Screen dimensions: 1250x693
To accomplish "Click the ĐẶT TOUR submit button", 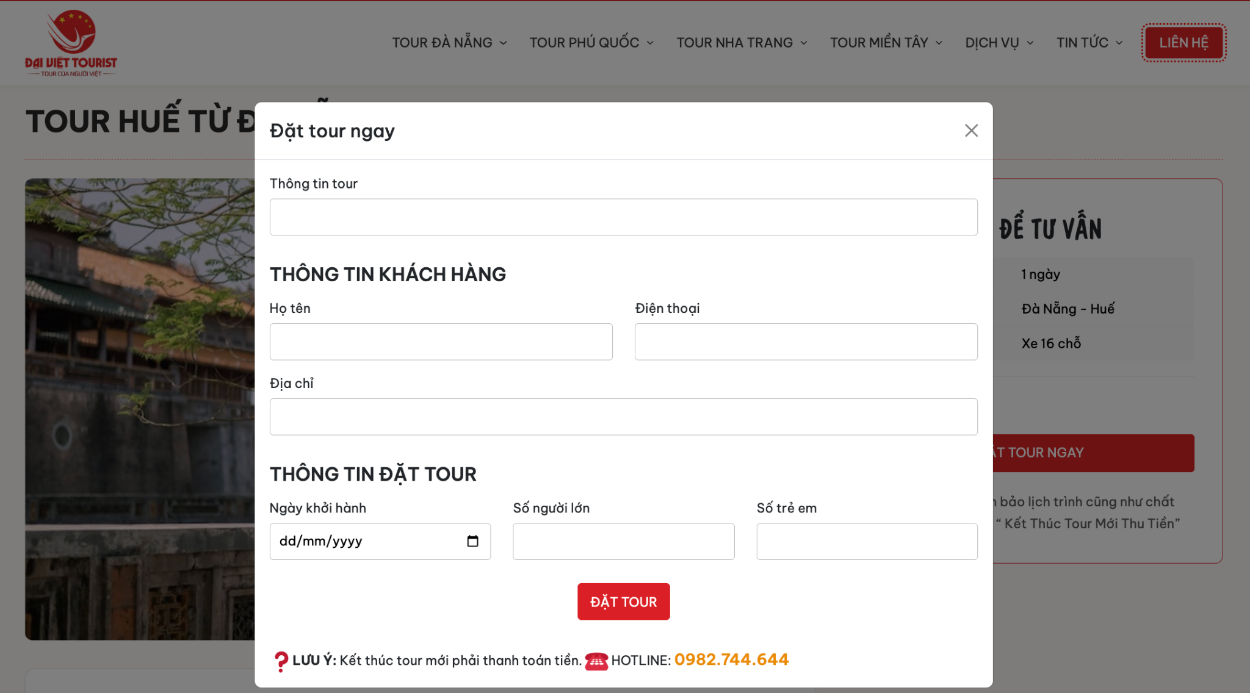I will [x=623, y=601].
